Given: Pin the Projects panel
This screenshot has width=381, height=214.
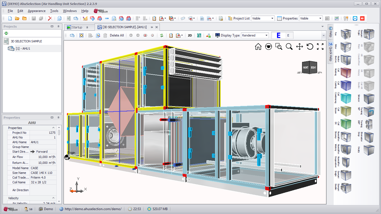Looking at the screenshot, I should click(58, 26).
